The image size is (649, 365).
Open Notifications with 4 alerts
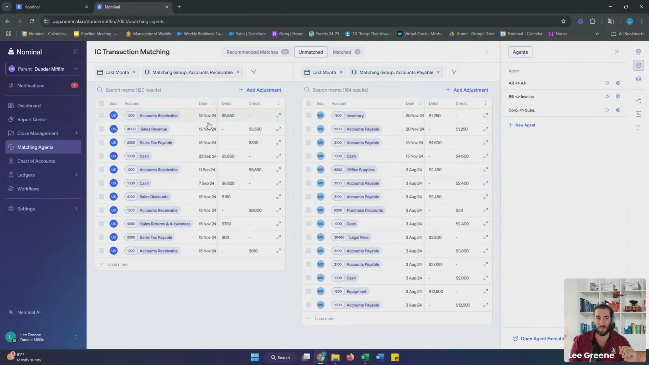point(43,86)
